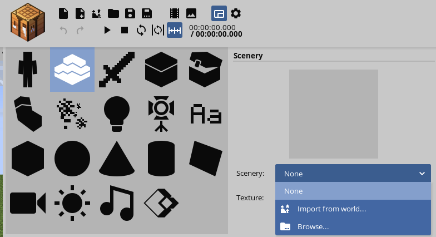The width and height of the screenshot is (436, 237).
Task: Select the music note audio icon
Action: click(x=117, y=203)
